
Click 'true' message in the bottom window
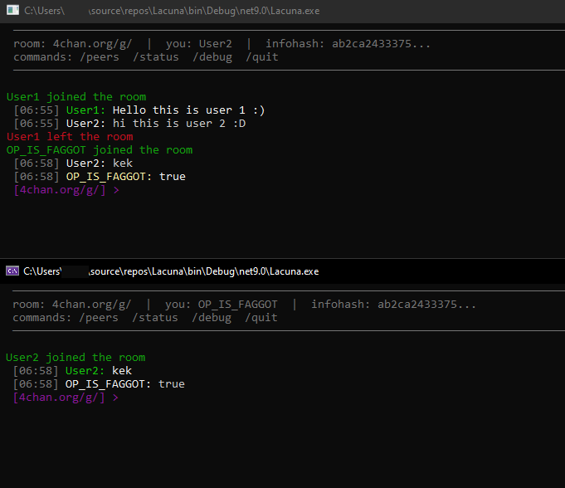pyautogui.click(x=172, y=384)
